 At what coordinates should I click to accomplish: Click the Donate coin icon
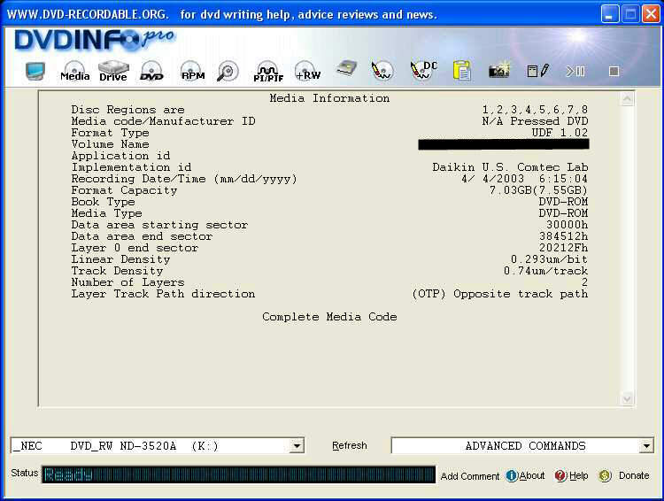pos(605,475)
